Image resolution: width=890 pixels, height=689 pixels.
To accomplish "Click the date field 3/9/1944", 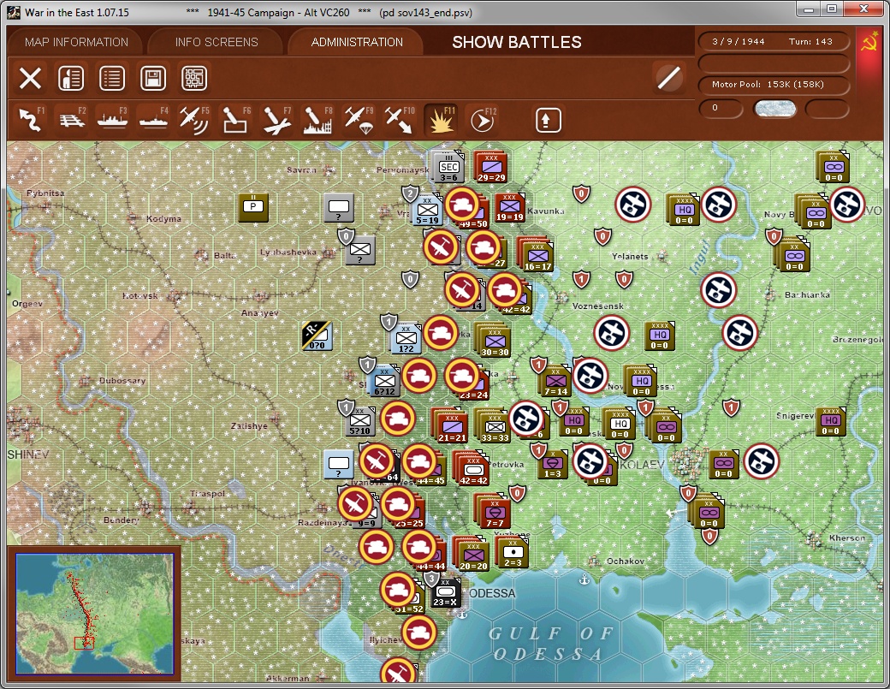I will (739, 41).
